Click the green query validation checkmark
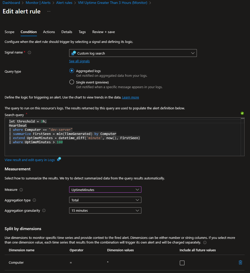This screenshot has height=273, width=250. click(242, 113)
